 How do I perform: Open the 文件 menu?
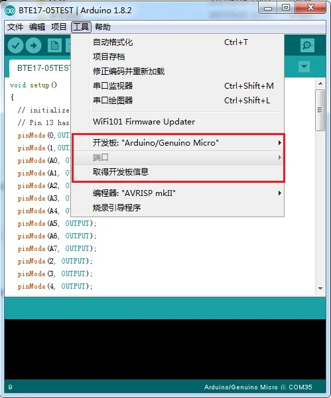click(x=15, y=27)
